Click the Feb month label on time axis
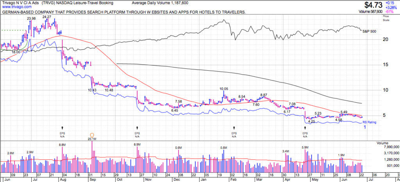The height and width of the screenshot is (182, 400). [234, 179]
